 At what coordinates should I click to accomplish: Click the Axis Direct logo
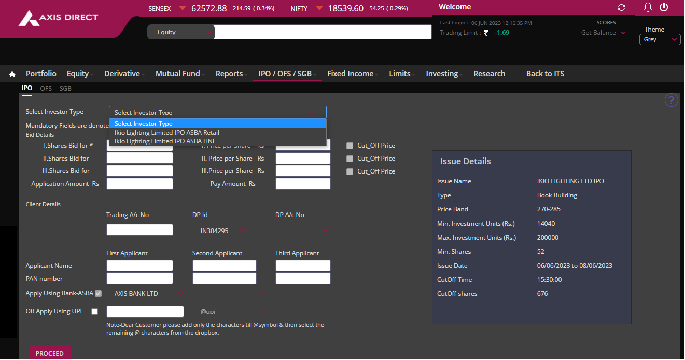[58, 18]
